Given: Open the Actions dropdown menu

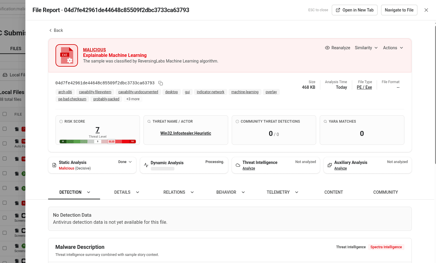Looking at the screenshot, I should click(393, 48).
